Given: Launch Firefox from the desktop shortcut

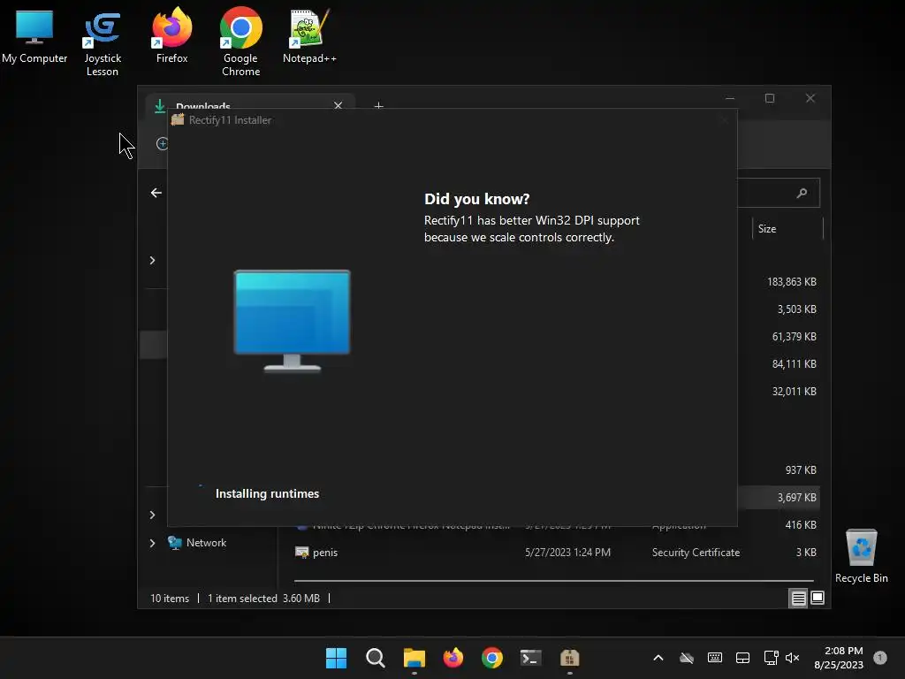Looking at the screenshot, I should (171, 35).
